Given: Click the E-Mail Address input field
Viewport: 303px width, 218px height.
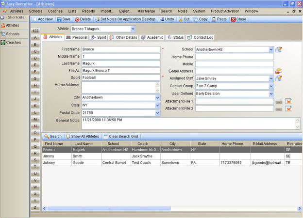Looking at the screenshot, I should (x=235, y=71).
